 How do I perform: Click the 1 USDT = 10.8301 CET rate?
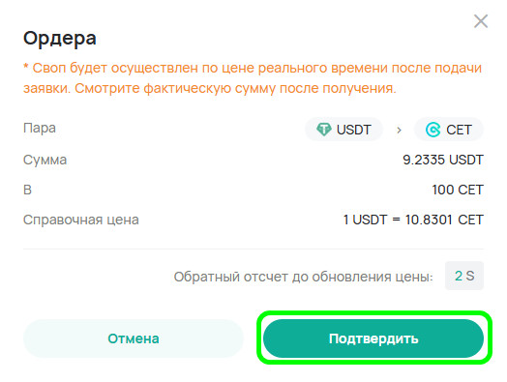[x=413, y=220]
